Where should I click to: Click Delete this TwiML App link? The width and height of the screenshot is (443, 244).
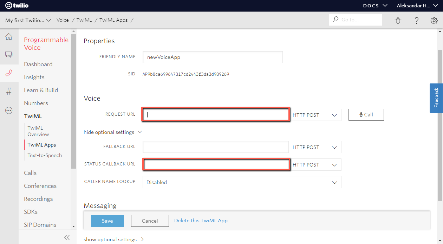coord(201,221)
